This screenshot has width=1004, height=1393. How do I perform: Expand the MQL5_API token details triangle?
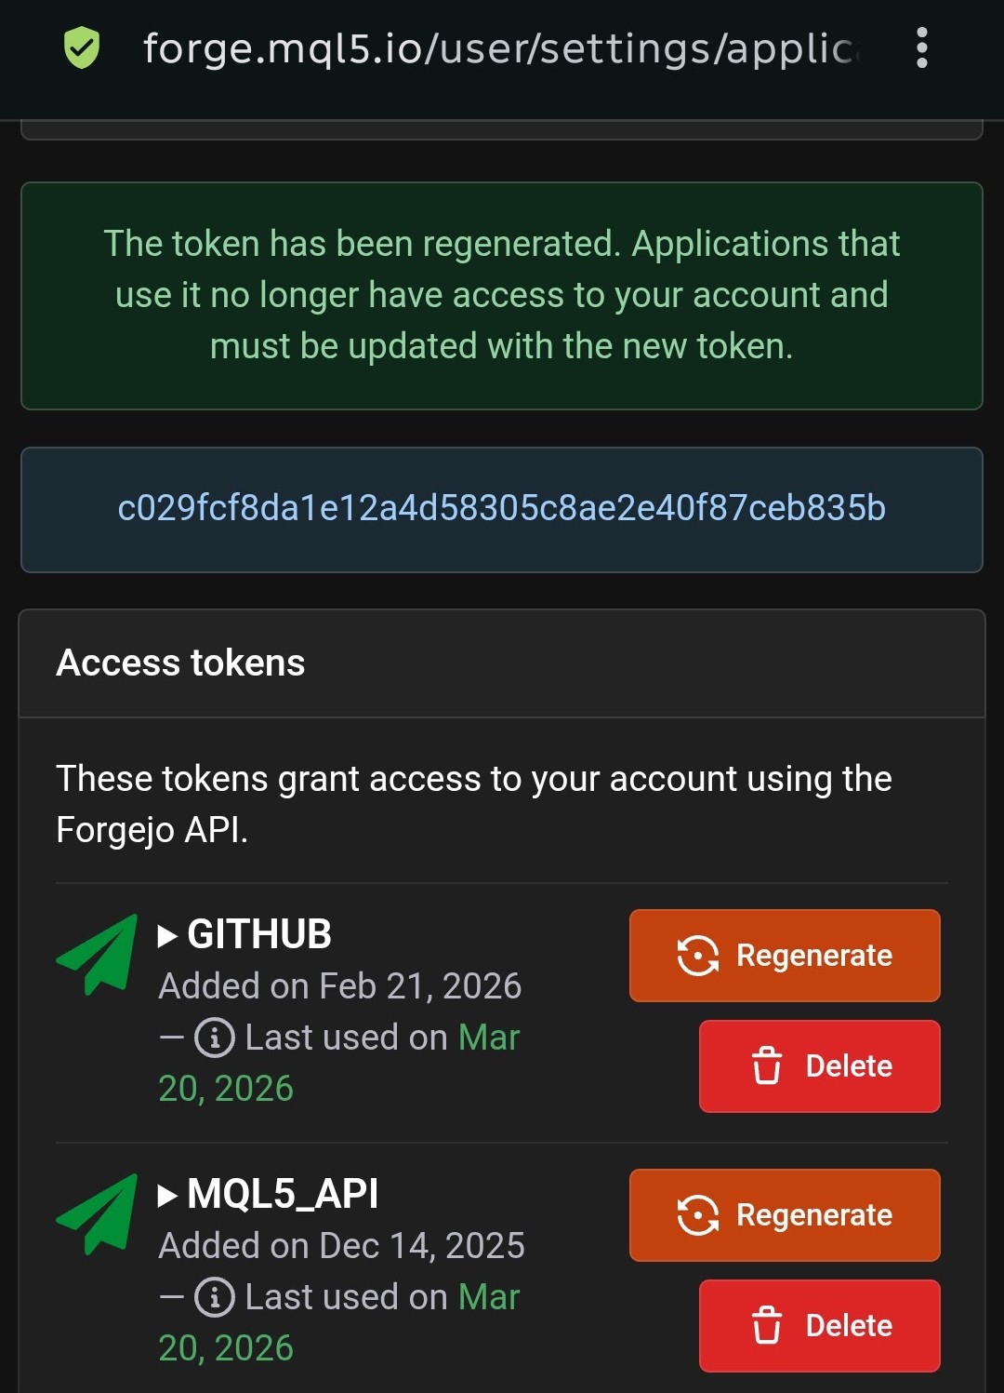[x=167, y=1195]
